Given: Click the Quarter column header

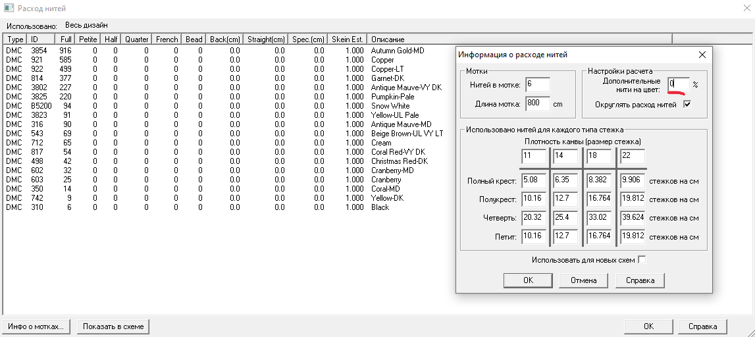Looking at the screenshot, I should pos(137,39).
